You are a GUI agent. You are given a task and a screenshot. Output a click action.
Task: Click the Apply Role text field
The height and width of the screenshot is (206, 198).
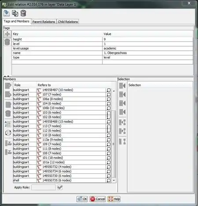click(x=44, y=188)
